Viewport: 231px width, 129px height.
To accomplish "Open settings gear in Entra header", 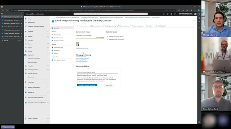I will pyautogui.click(x=167, y=14).
